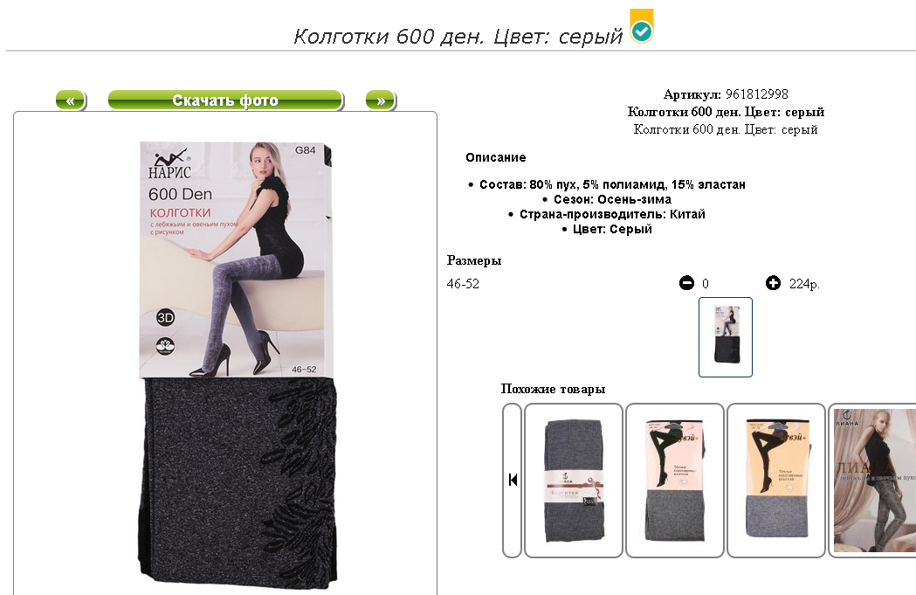This screenshot has width=916, height=595.
Task: Click the 46-52 size label
Action: (463, 283)
